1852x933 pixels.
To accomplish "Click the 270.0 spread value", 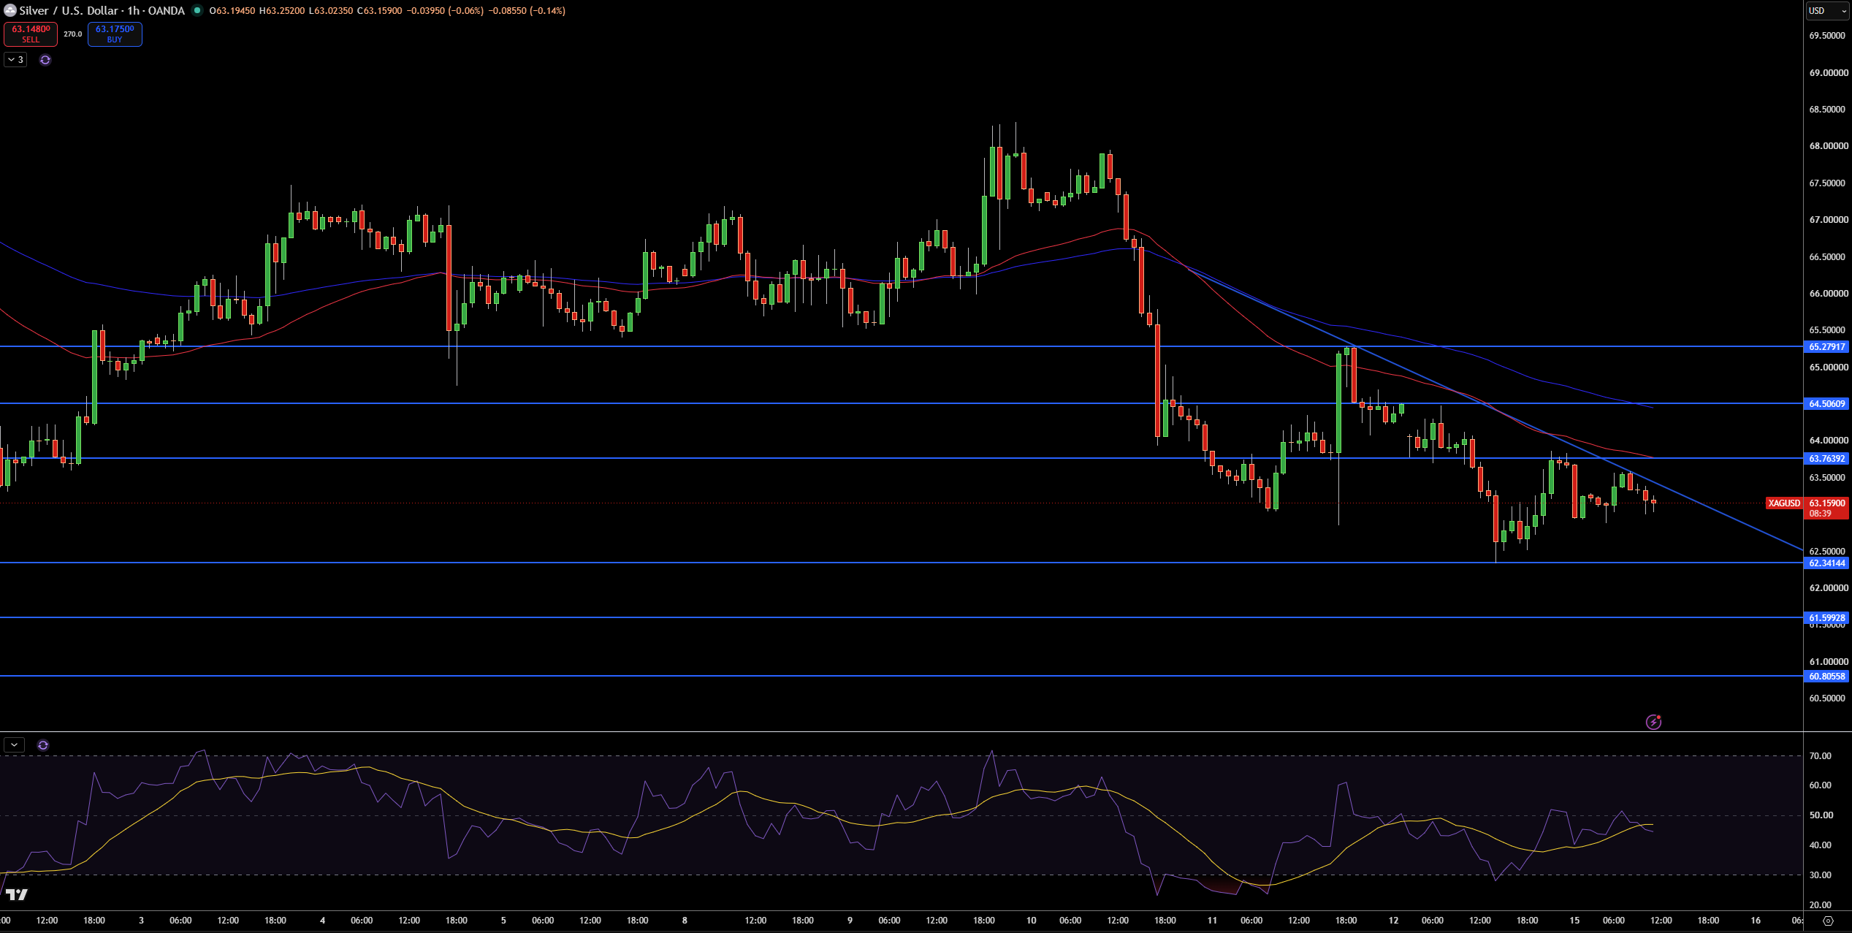I will click(72, 34).
